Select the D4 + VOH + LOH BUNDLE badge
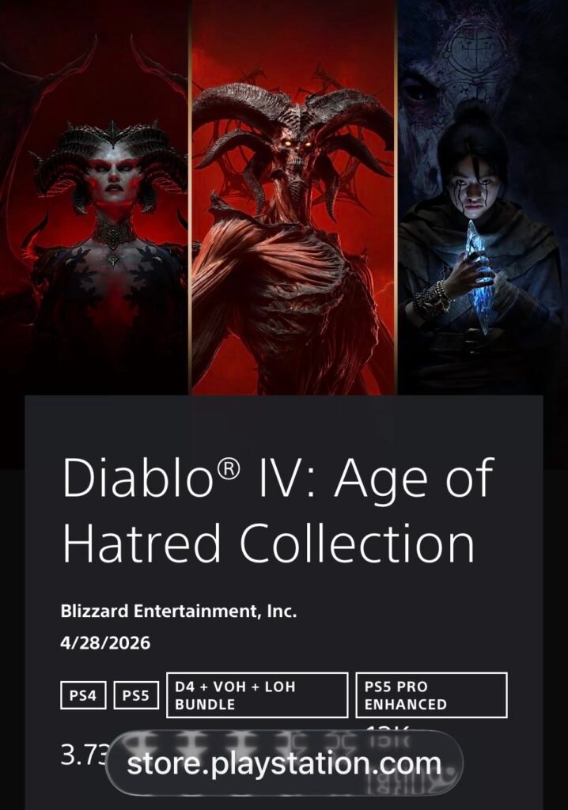Image resolution: width=568 pixels, height=810 pixels. tap(257, 695)
